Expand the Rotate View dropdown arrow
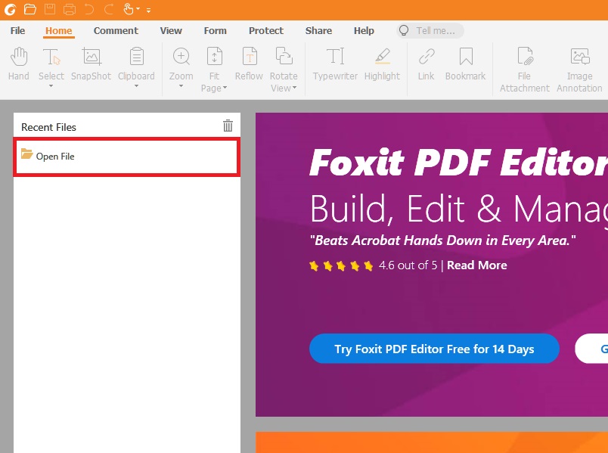Image resolution: width=608 pixels, height=453 pixels. 295,88
